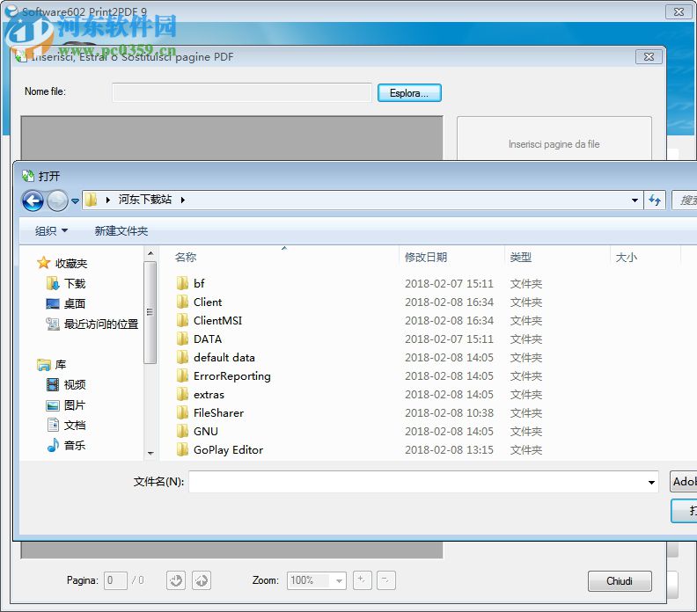This screenshot has height=612, width=697.
Task: Click the refresh button beside address bar
Action: tap(655, 200)
